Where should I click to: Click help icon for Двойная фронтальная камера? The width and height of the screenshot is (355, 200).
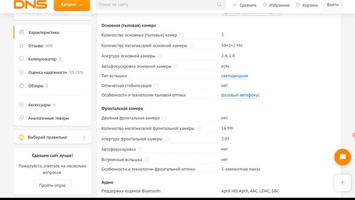click(164, 118)
